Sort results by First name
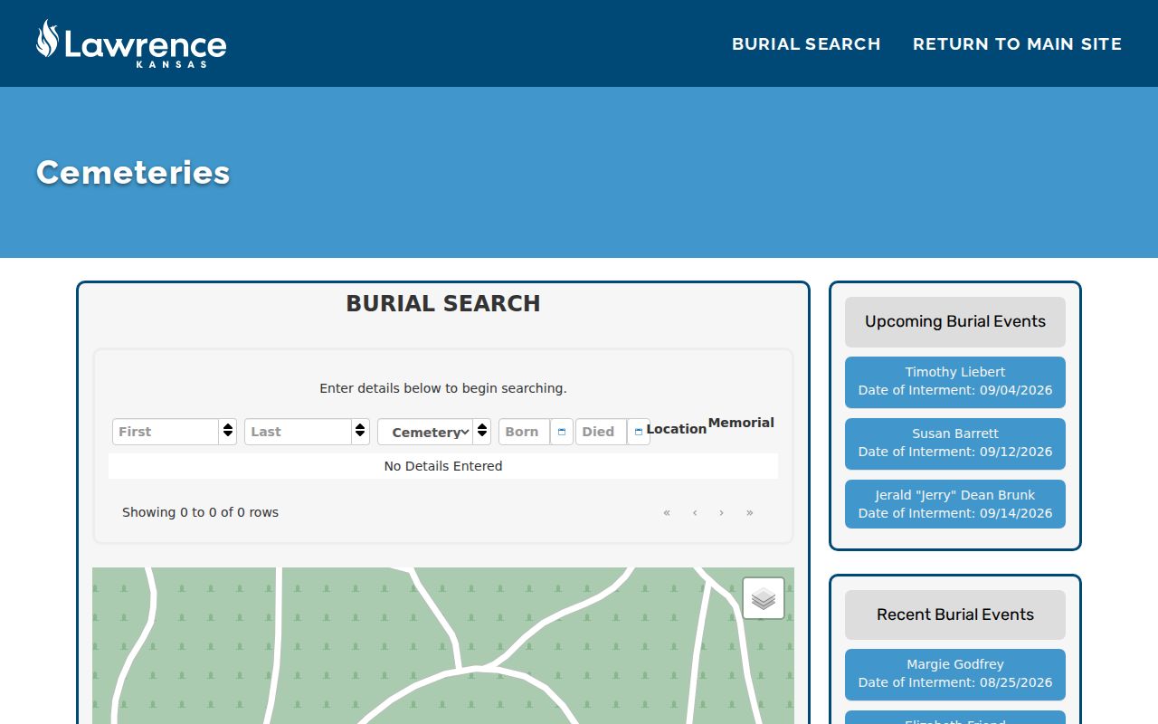This screenshot has width=1158, height=724. point(228,432)
